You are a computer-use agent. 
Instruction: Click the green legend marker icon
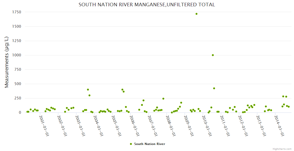tap(131, 144)
